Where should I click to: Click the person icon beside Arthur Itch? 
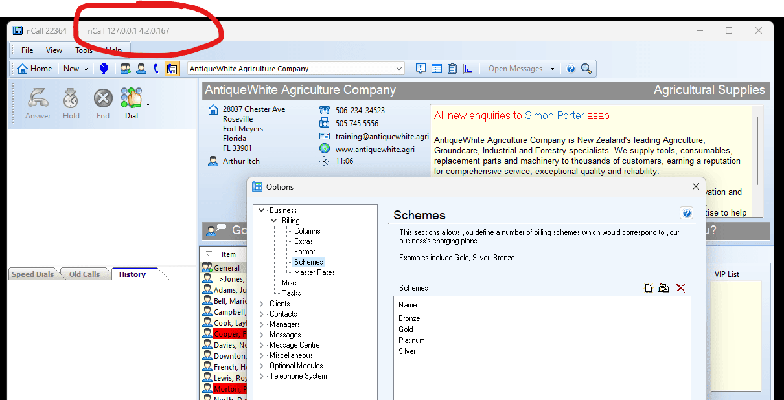coord(213,161)
